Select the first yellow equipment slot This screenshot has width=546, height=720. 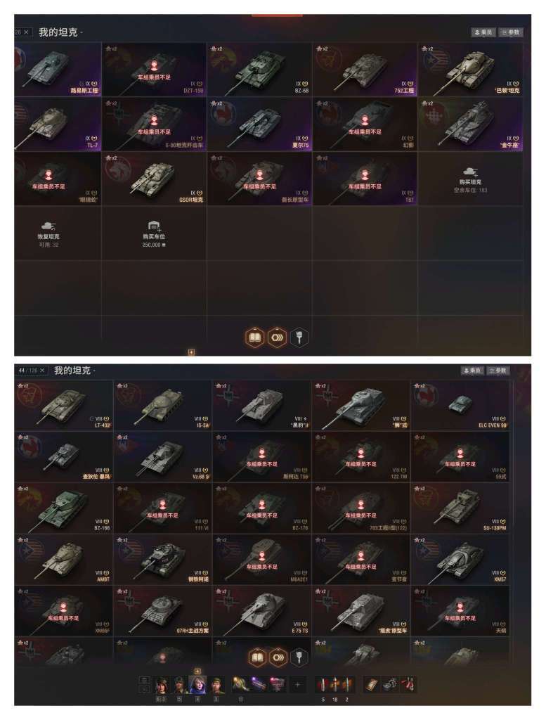(239, 685)
